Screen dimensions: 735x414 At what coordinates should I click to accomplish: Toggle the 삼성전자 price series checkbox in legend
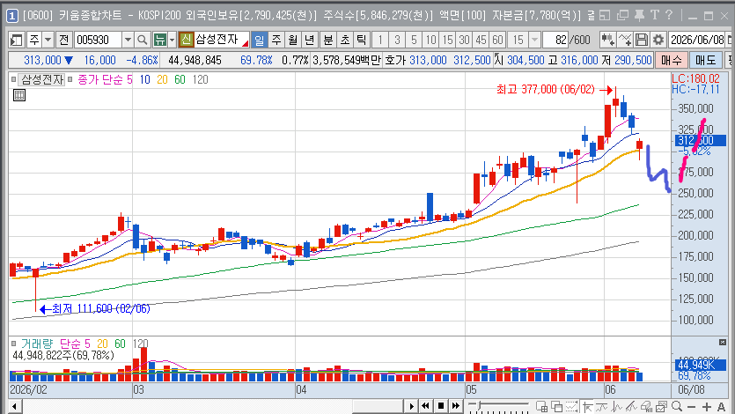13,79
